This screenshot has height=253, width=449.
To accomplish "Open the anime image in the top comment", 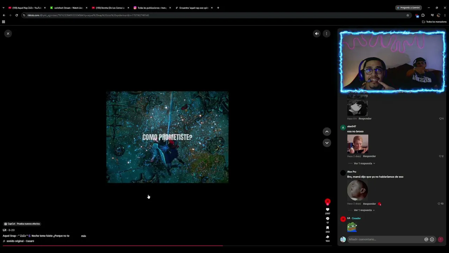I will click(357, 105).
